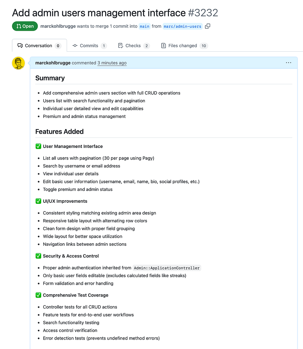Click the author name beside the Open badge

pos(58,26)
